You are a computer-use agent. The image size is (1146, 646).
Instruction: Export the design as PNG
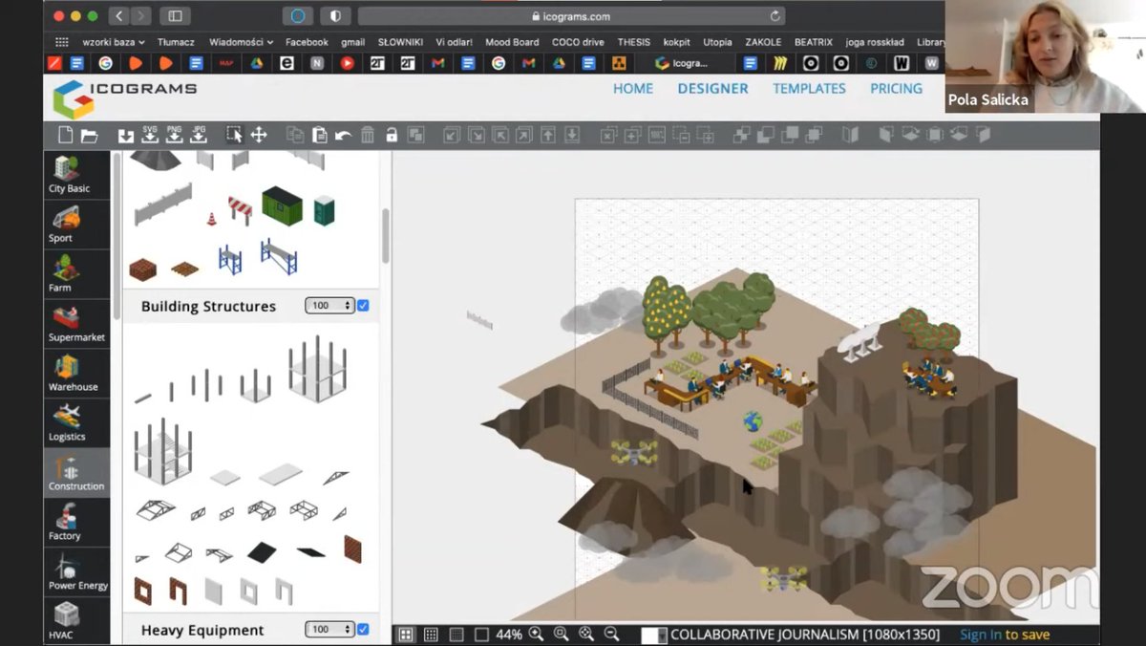click(174, 134)
